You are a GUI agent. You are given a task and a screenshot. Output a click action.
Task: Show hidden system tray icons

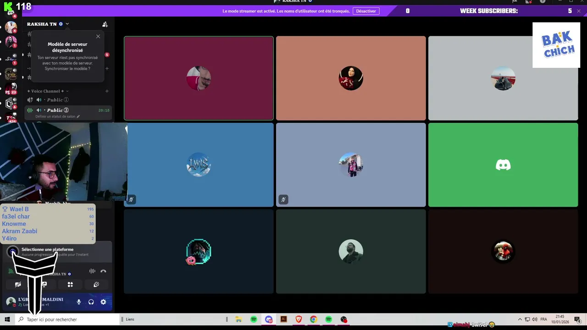click(520, 319)
